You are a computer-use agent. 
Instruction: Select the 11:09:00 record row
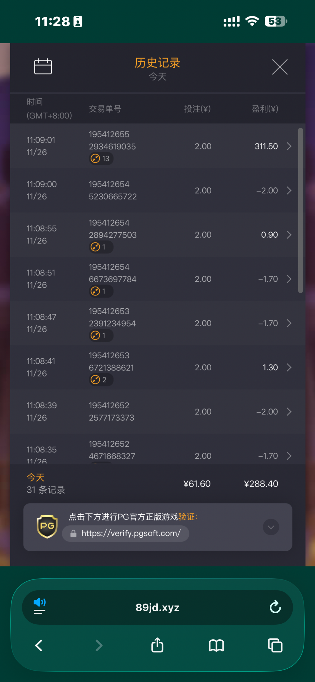tap(154, 190)
